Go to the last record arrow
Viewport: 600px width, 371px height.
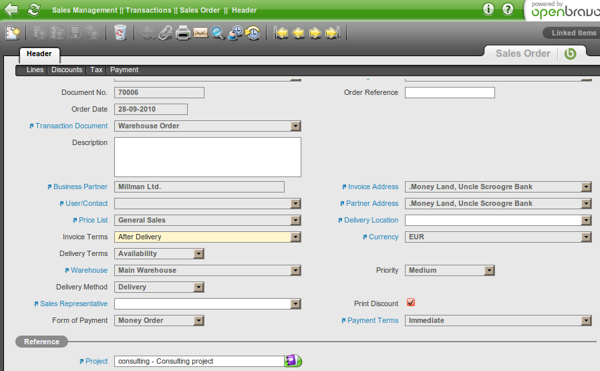click(x=333, y=33)
